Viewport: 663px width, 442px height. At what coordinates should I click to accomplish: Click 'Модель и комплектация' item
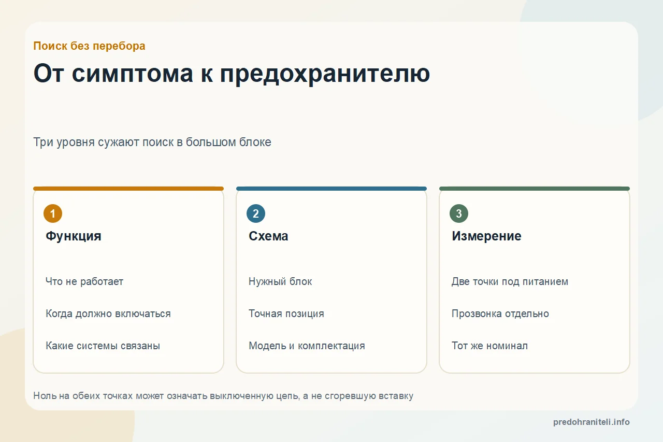(x=307, y=346)
